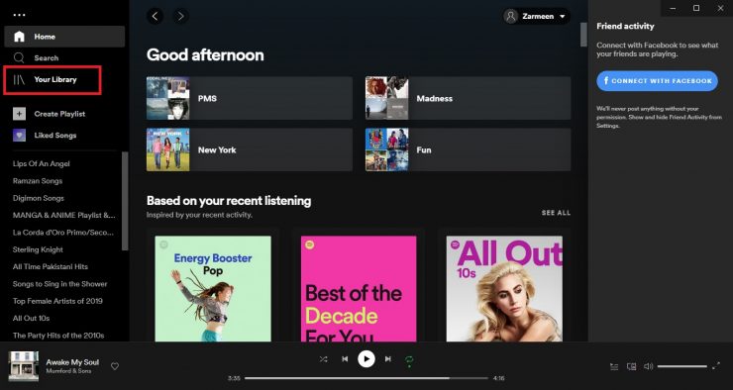Click See All for recent listening
Image resolution: width=733 pixels, height=390 pixels.
click(x=556, y=213)
